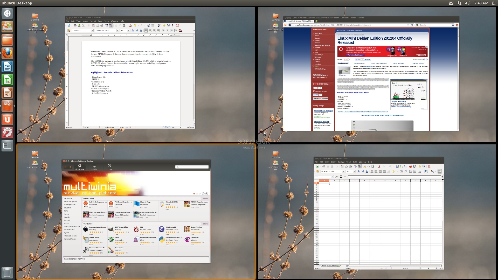The image size is (498, 280).
Task: Open History in Software Center toolbar
Action: (x=109, y=167)
